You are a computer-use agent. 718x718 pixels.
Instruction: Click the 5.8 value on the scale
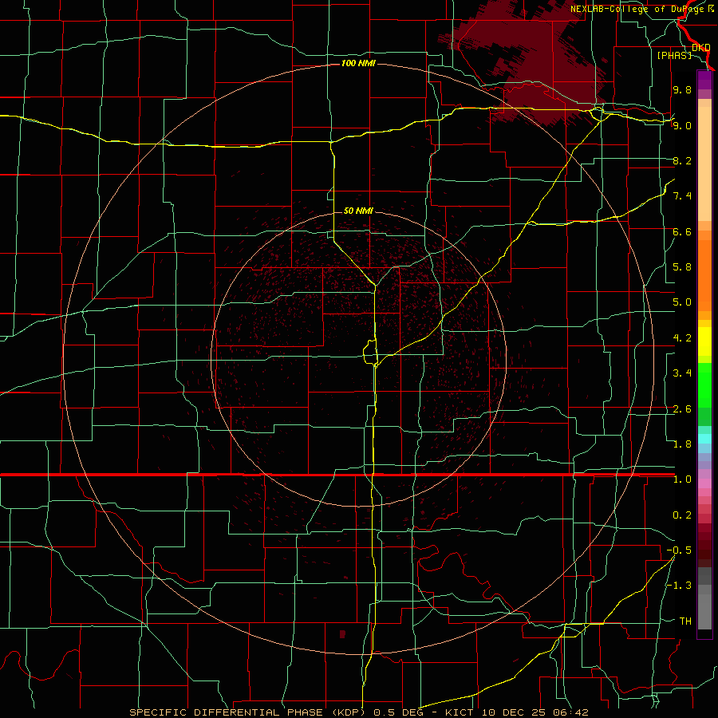tap(682, 267)
